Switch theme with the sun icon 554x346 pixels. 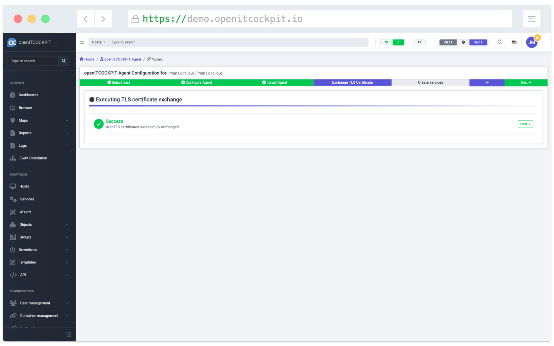[499, 42]
